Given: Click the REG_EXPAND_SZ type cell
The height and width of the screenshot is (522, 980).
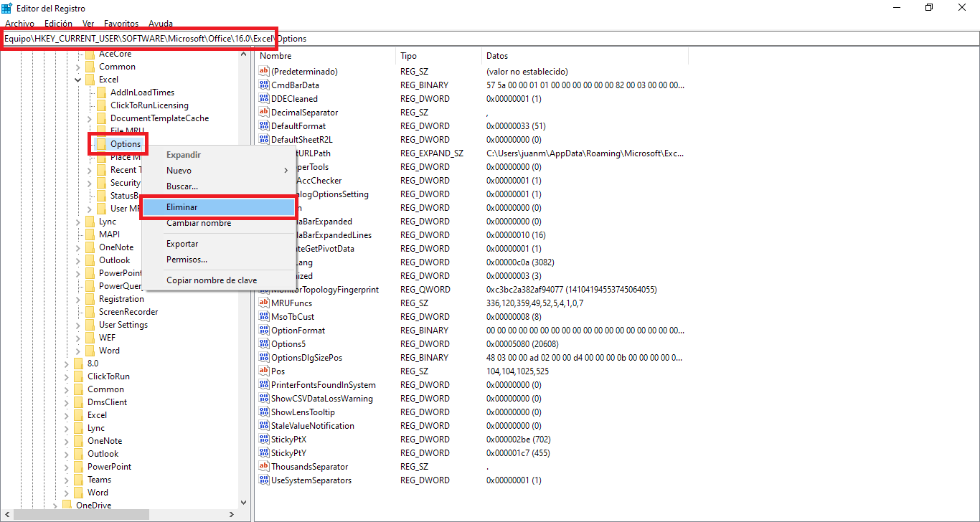Looking at the screenshot, I should [432, 153].
